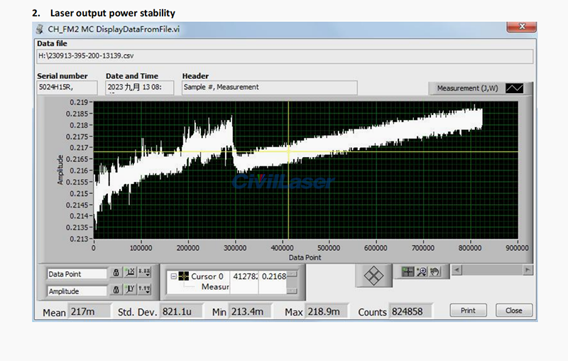
Task: Select the pan hand tool
Action: tap(434, 271)
